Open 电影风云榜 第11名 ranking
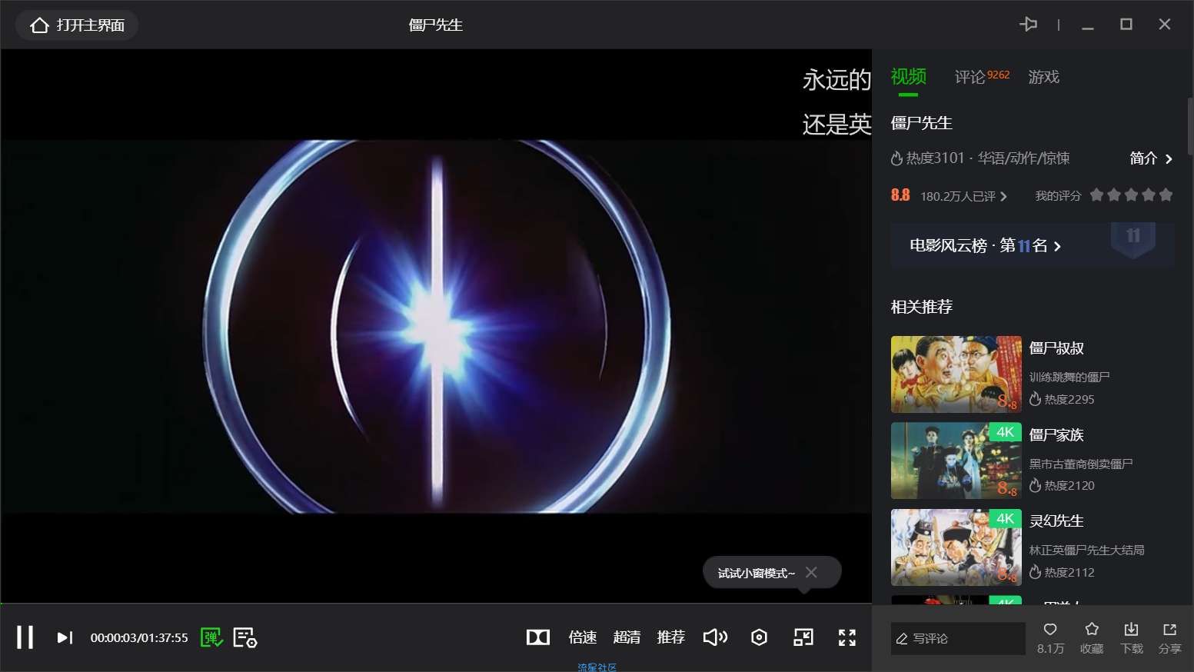The height and width of the screenshot is (672, 1194). (x=1033, y=245)
